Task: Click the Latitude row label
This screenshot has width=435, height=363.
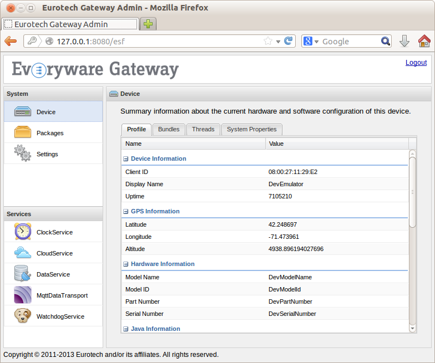Action: click(135, 224)
